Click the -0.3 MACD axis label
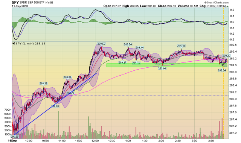The width and height of the screenshot is (241, 143). (x=232, y=40)
